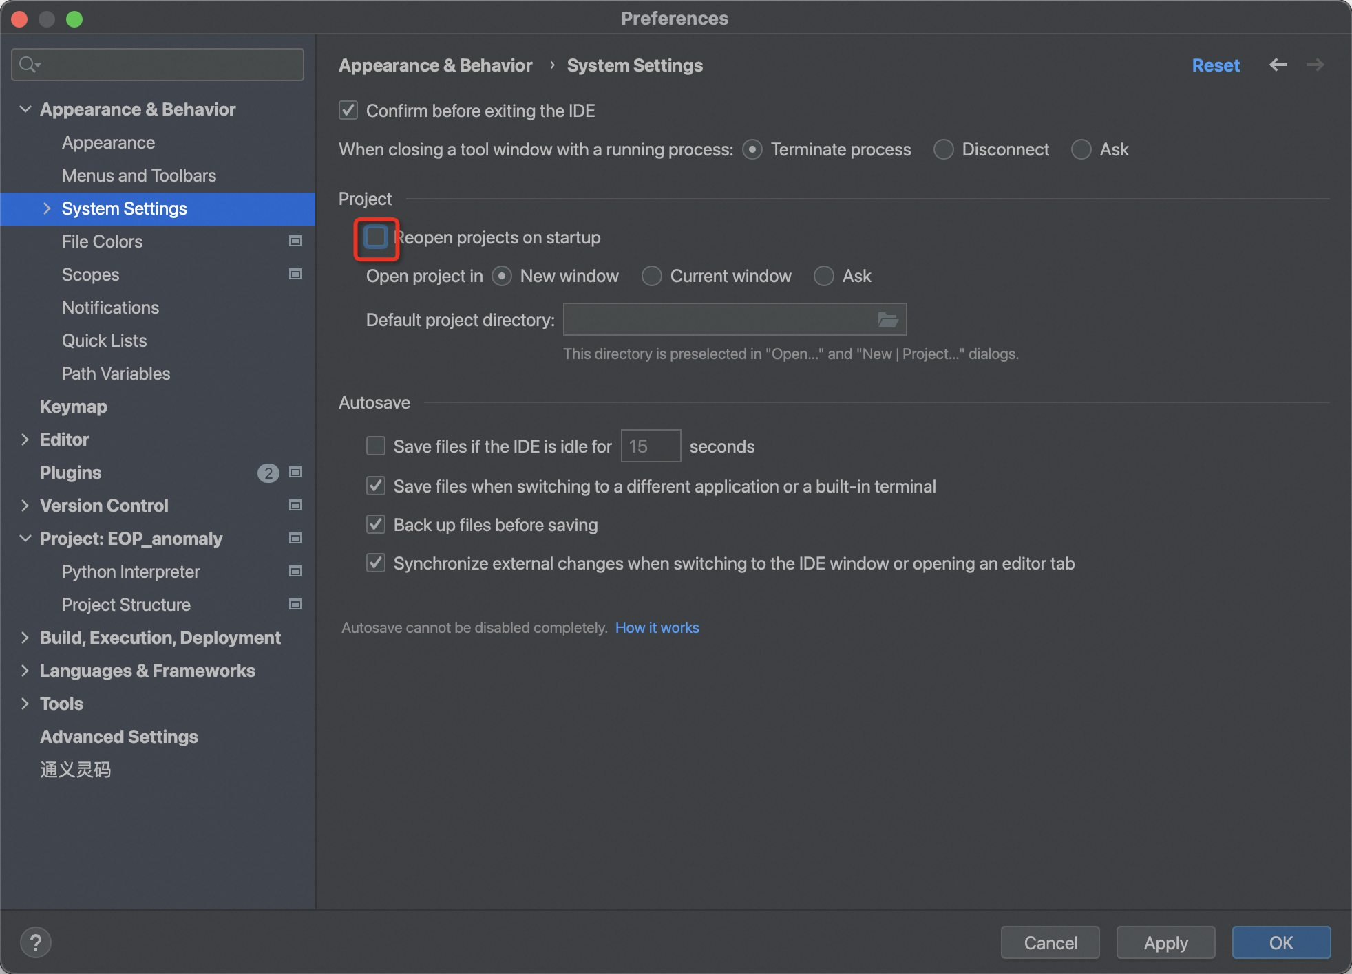Enable Reopen projects on startup checkbox
The image size is (1352, 974).
click(x=376, y=237)
